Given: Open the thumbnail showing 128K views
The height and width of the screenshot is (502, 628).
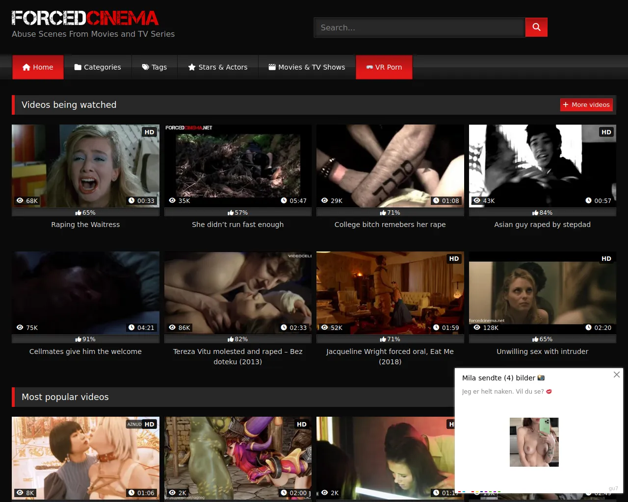Looking at the screenshot, I should point(542,293).
